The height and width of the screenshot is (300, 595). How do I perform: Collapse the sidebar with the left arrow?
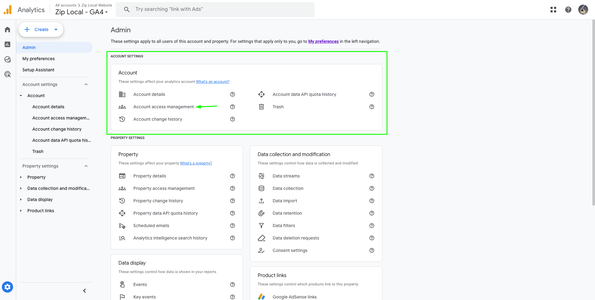85,291
